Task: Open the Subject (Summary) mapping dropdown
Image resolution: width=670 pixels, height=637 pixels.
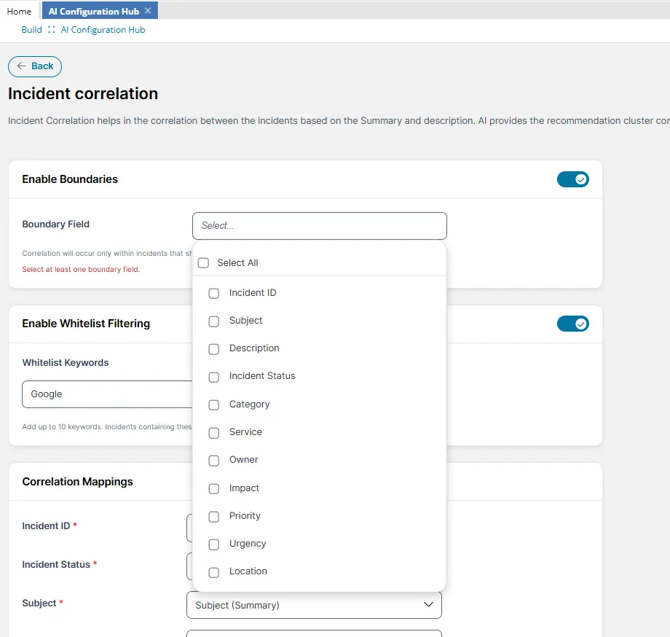Action: click(314, 605)
